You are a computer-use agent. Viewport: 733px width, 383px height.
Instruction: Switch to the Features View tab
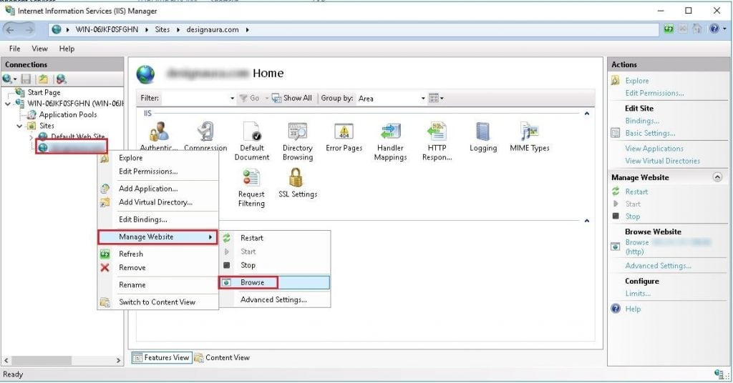coord(162,357)
